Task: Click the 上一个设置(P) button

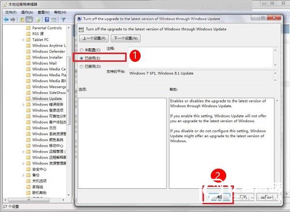Action: point(94,38)
